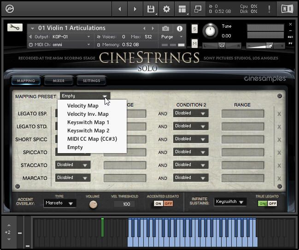Click the accent overlay Volume knob

point(93,205)
